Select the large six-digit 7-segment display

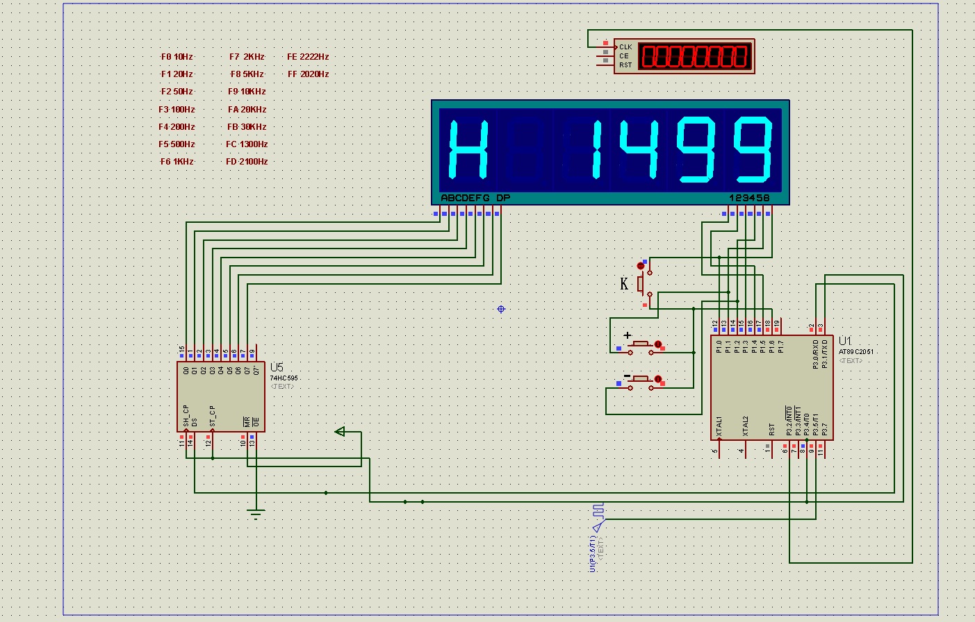click(610, 152)
